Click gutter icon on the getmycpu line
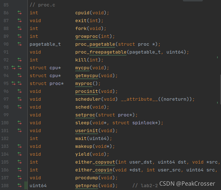The image size is (221, 190). 20,76
